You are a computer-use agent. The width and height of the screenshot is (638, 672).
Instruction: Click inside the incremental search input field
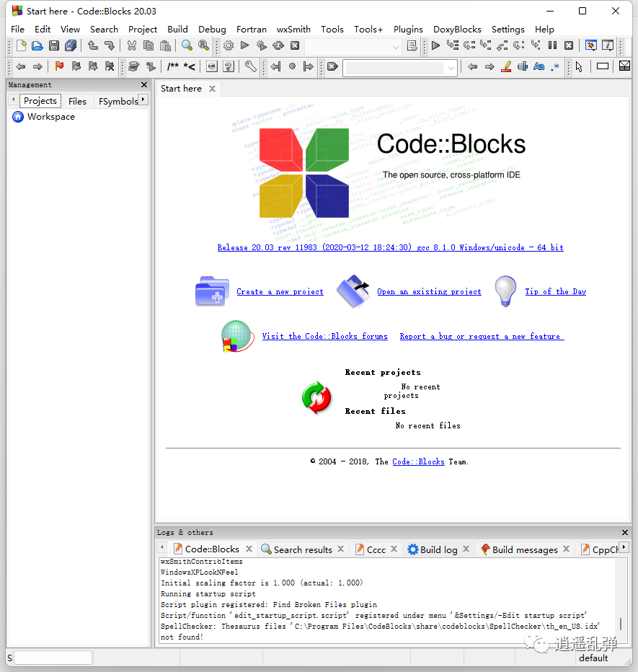393,67
